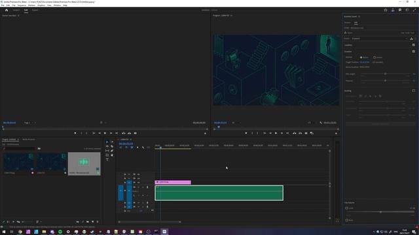Click the Clear Audio Type button
This screenshot has height=235, width=419.
point(407,33)
